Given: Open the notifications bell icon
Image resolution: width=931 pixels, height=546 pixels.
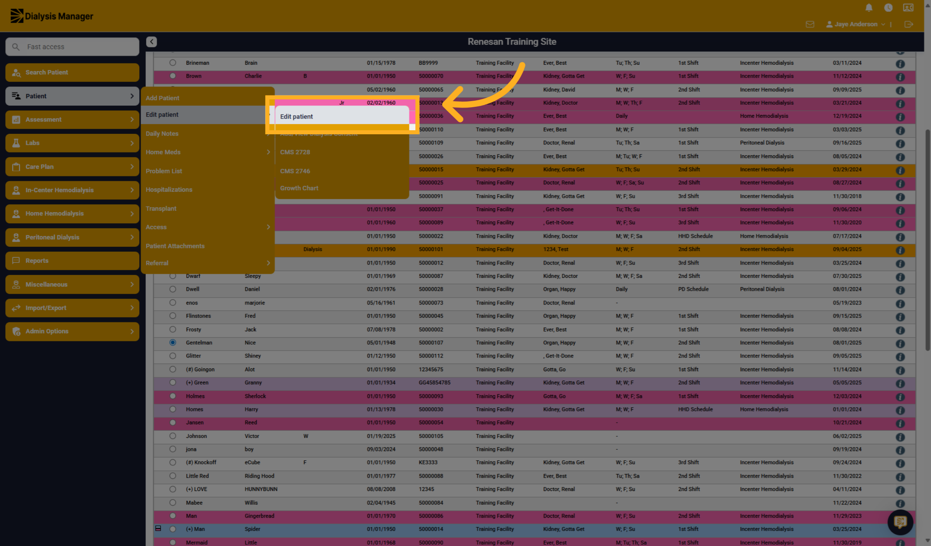Looking at the screenshot, I should point(869,8).
